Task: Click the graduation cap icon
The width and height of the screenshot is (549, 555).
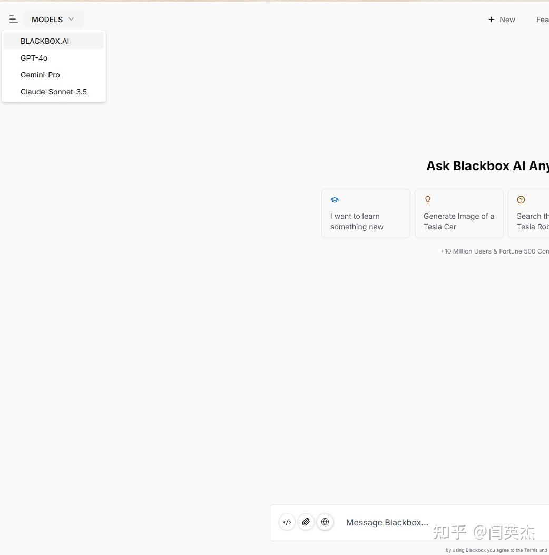Action: [335, 200]
